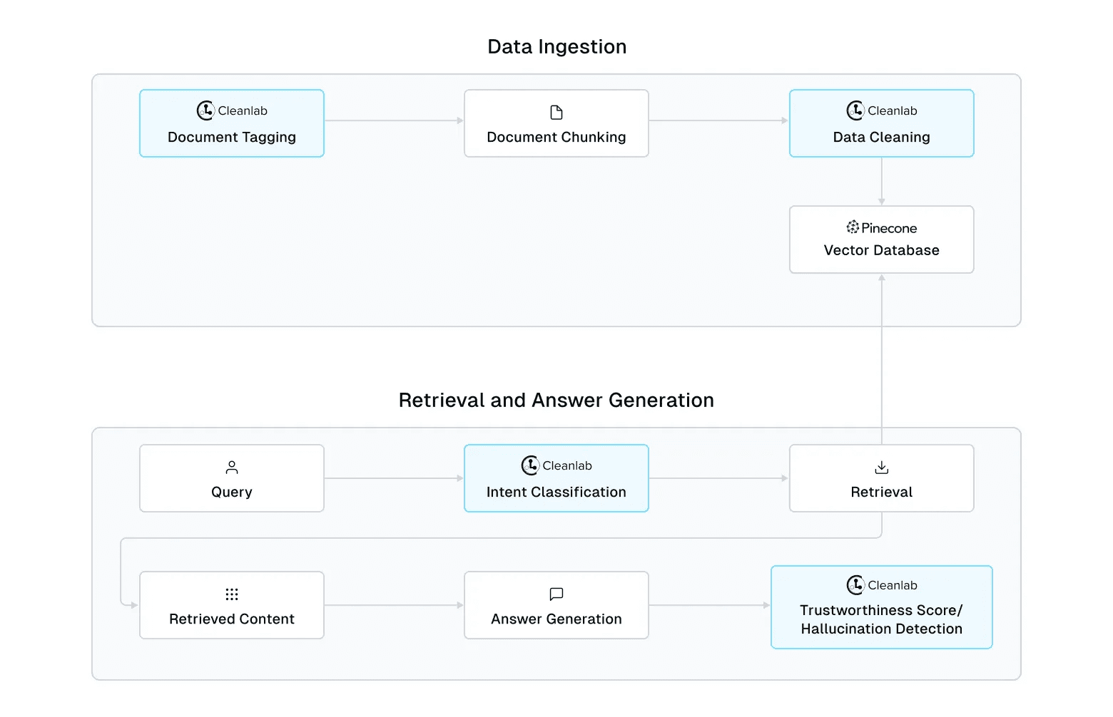
Task: Click the user icon above Query
Action: point(232,468)
